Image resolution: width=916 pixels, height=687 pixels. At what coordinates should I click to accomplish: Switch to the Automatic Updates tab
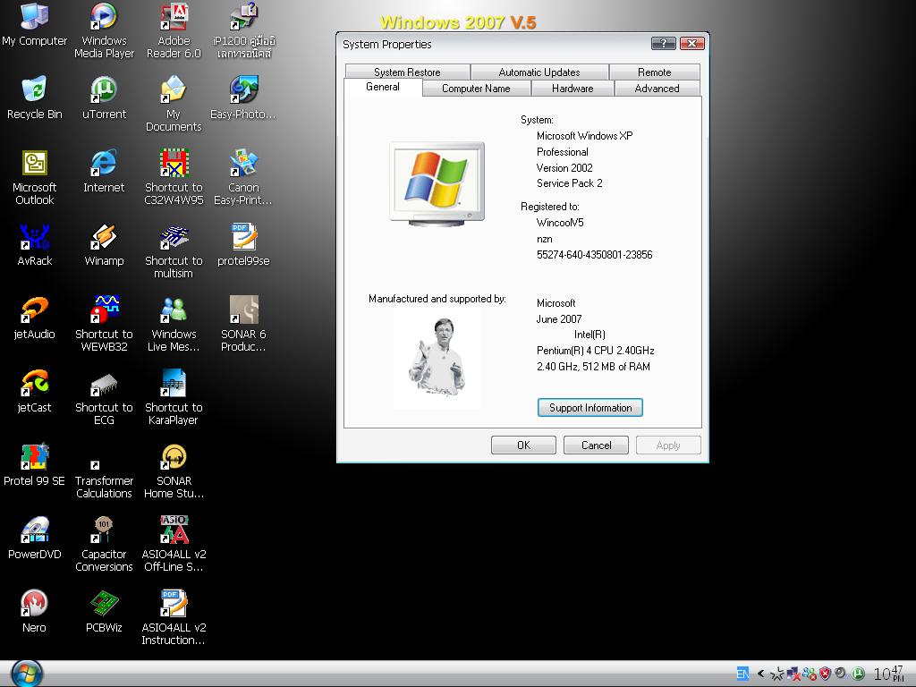coord(539,72)
